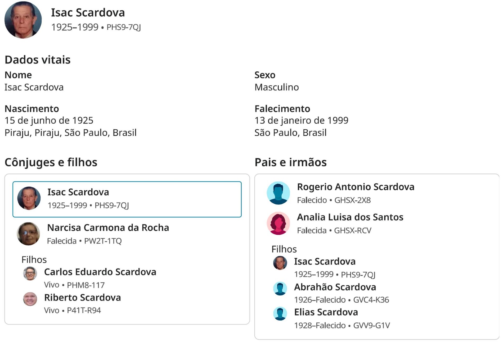
Task: Open the Rogerio Antonio Scardova name link
Action: 356,187
